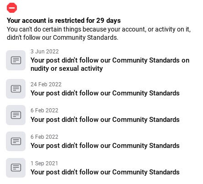
Task: Click "You can't do certain things" sentence start
Action: point(44,29)
